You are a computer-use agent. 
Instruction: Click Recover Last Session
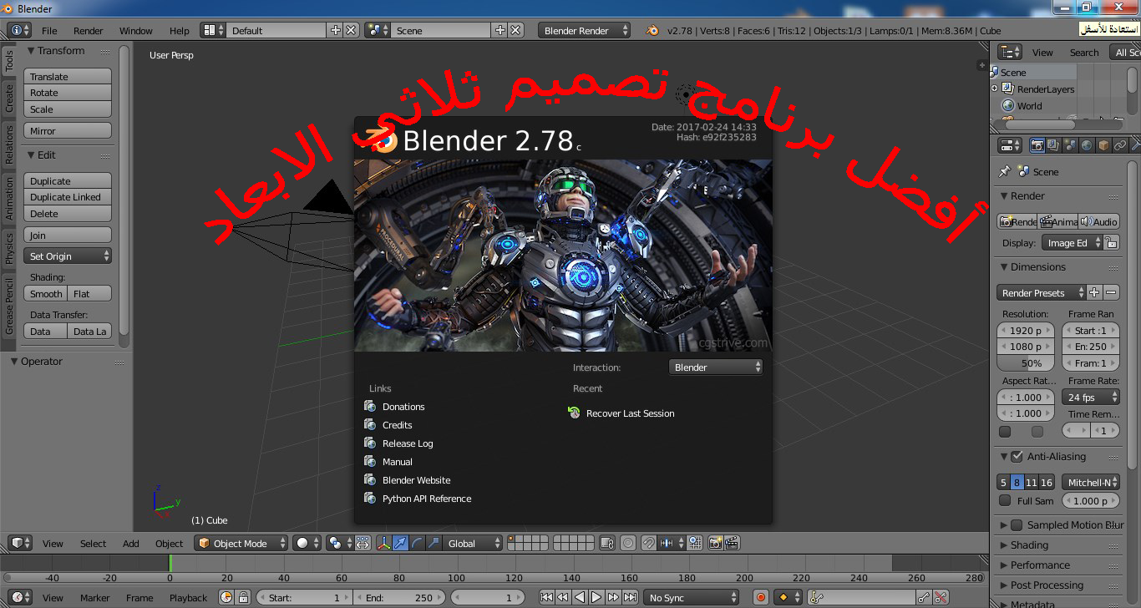point(630,413)
